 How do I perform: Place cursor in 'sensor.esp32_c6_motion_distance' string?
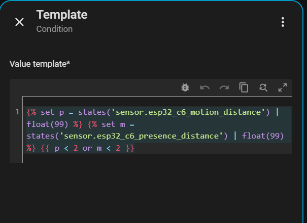click(x=190, y=112)
